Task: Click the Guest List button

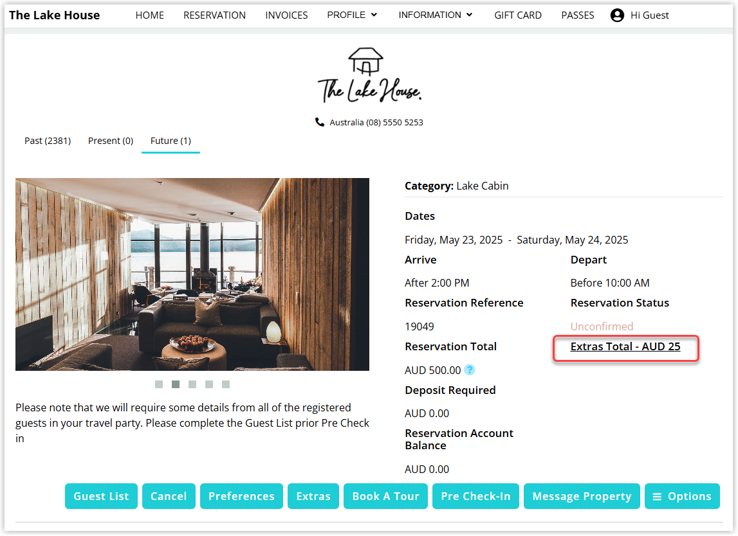Action: [x=101, y=496]
